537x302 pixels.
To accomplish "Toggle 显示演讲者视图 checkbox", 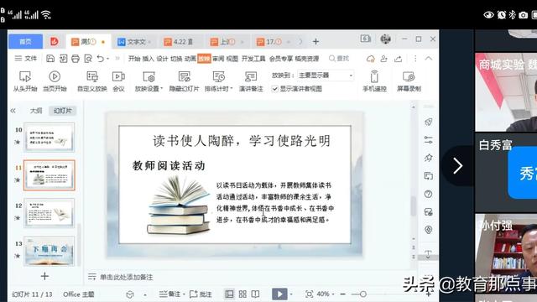I will 274,89.
